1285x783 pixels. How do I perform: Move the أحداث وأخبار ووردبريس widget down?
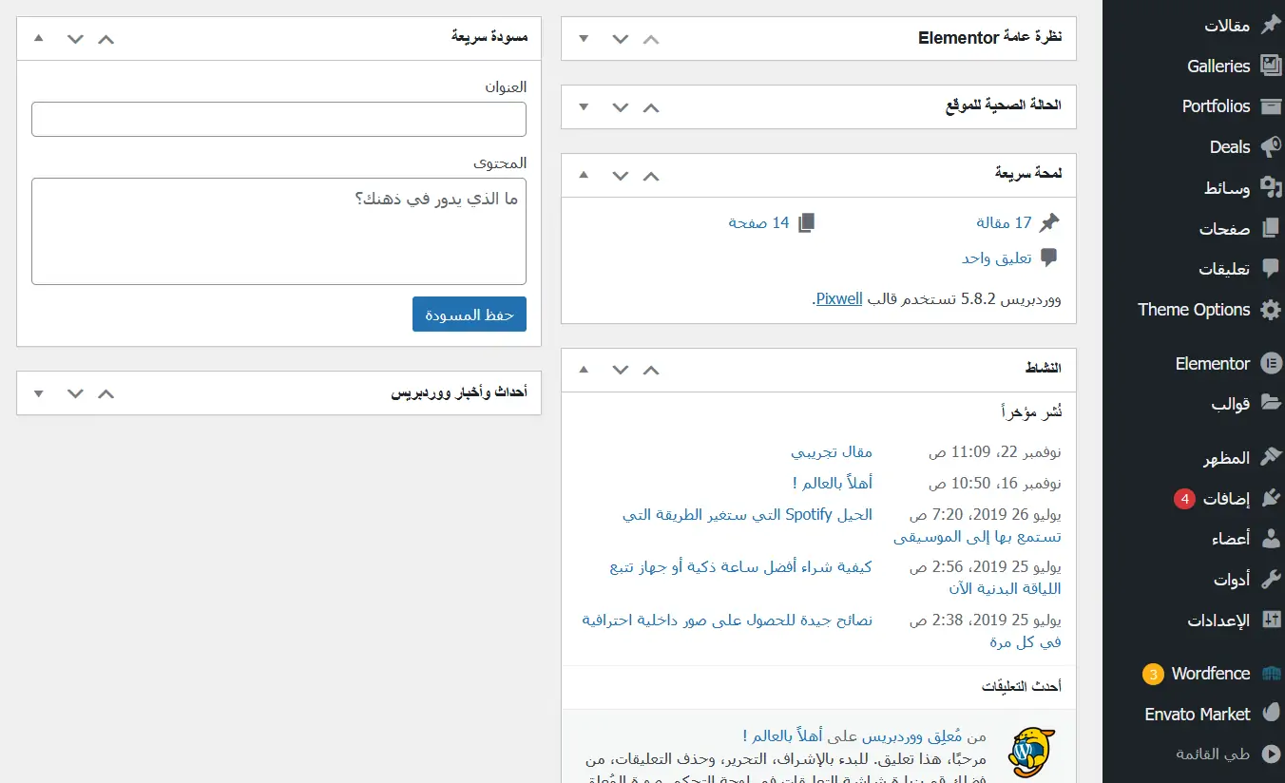tap(75, 393)
